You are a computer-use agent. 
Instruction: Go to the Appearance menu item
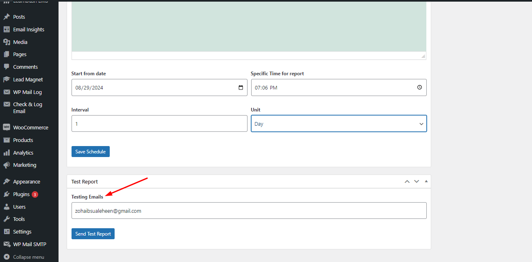tap(26, 182)
